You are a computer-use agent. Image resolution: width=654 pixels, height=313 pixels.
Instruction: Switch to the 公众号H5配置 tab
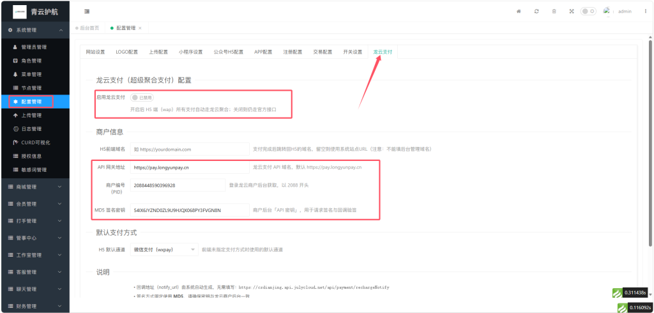(228, 52)
